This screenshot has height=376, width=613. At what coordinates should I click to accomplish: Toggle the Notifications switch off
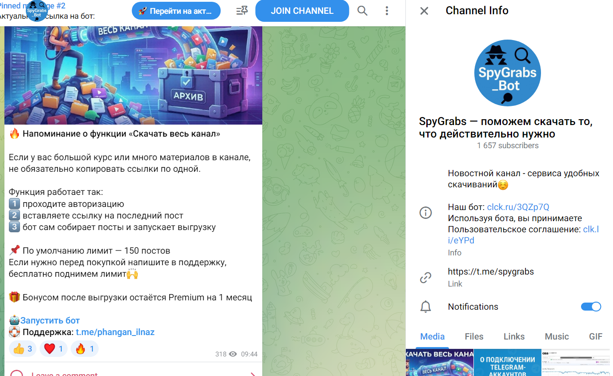[591, 307]
